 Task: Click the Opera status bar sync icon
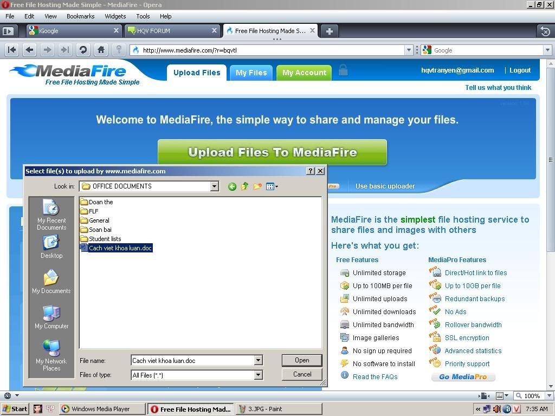8,395
